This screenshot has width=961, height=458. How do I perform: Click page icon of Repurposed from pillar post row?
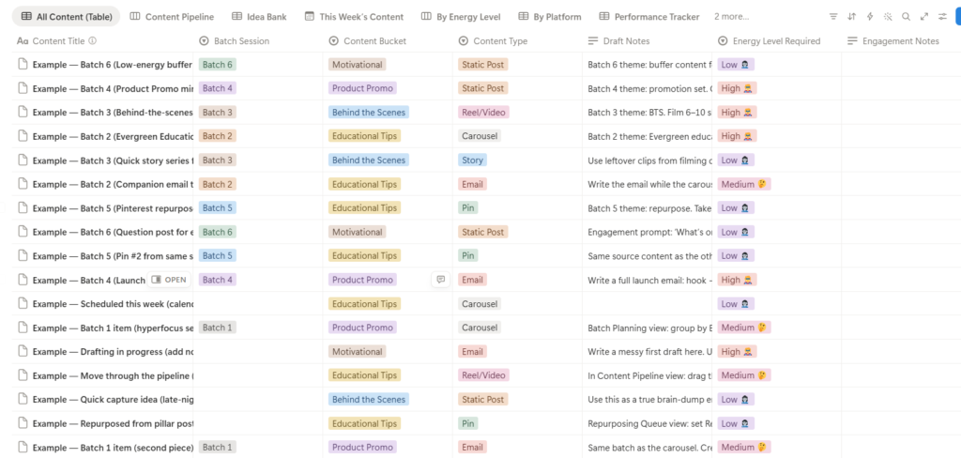[23, 423]
